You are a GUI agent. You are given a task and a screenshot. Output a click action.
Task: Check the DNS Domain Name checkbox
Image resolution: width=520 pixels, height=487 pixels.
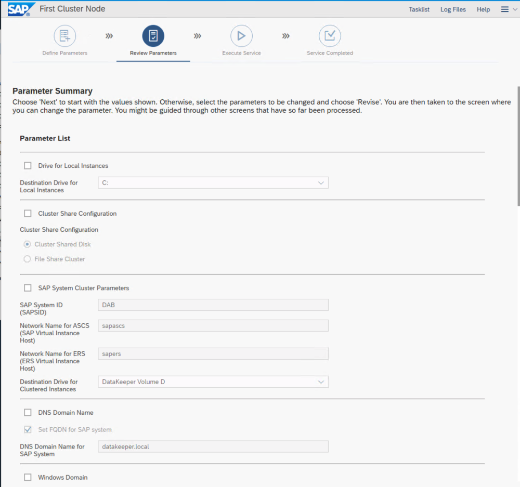28,412
